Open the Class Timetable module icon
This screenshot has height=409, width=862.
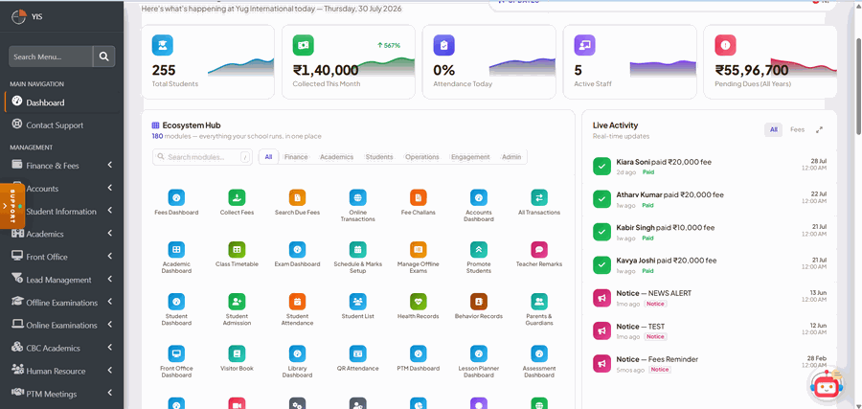click(237, 250)
